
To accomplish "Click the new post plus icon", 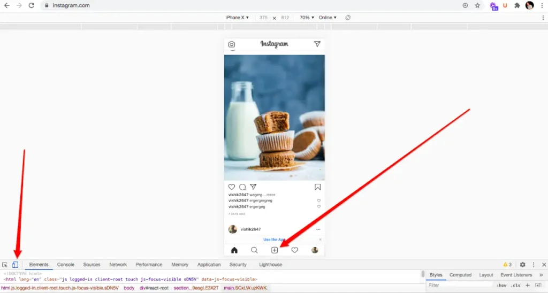I will click(x=275, y=250).
